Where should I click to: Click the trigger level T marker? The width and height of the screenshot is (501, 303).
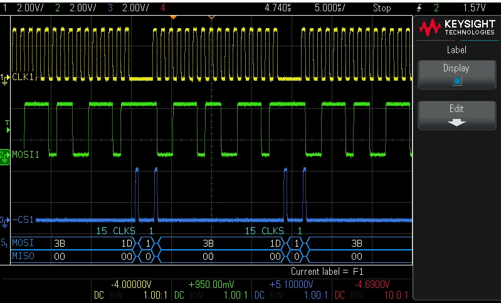point(8,126)
